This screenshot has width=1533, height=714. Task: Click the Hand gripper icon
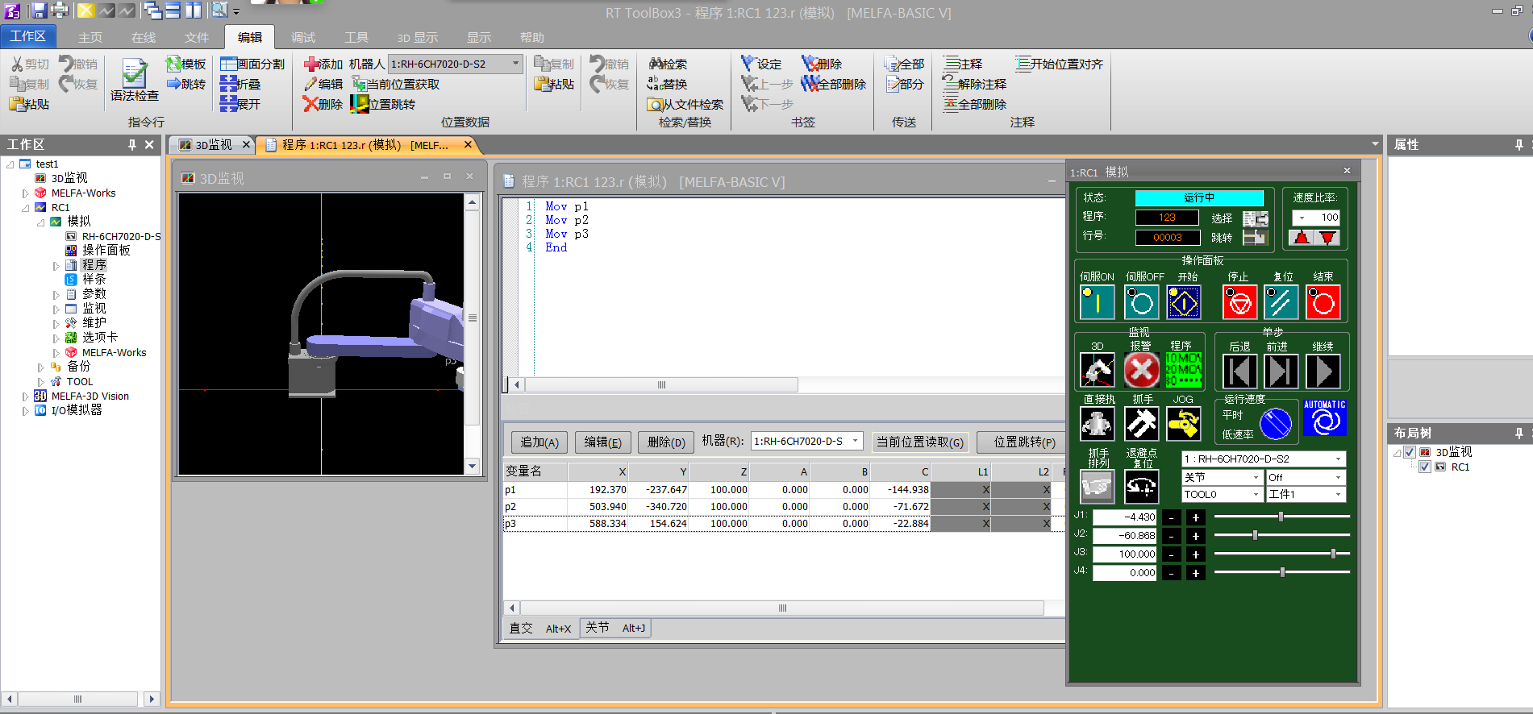(1141, 423)
